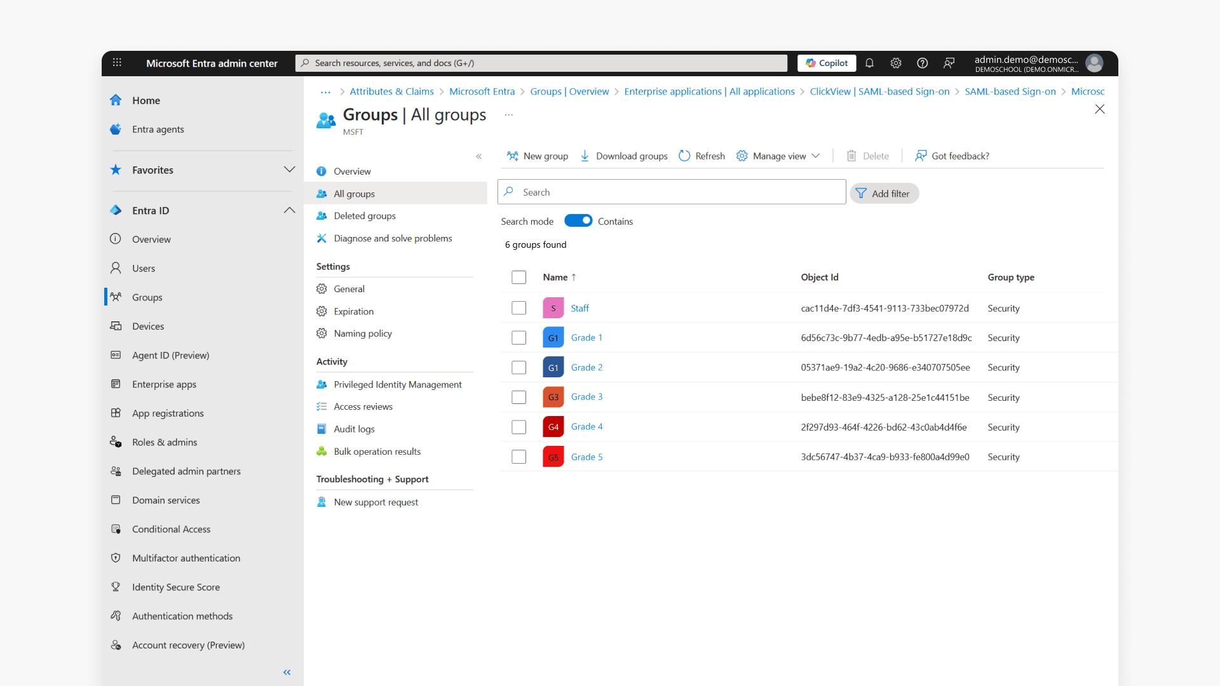Screen dimensions: 1220x686
Task: Open the app launcher waffle icon
Action: click(x=117, y=63)
